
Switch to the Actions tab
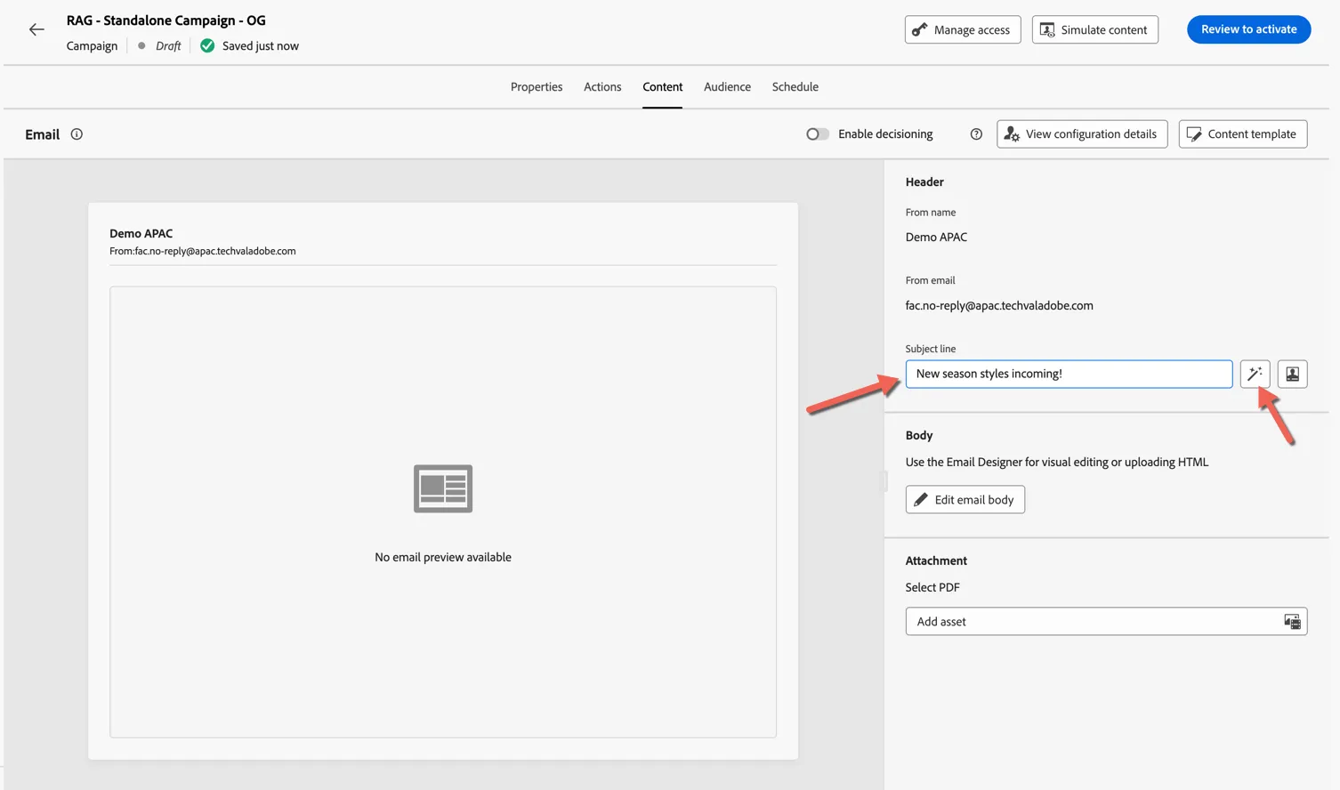coord(602,87)
